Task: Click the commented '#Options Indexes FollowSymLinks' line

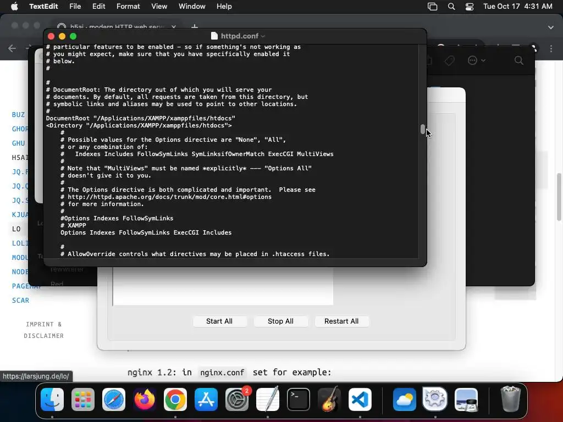Action: 117,218
